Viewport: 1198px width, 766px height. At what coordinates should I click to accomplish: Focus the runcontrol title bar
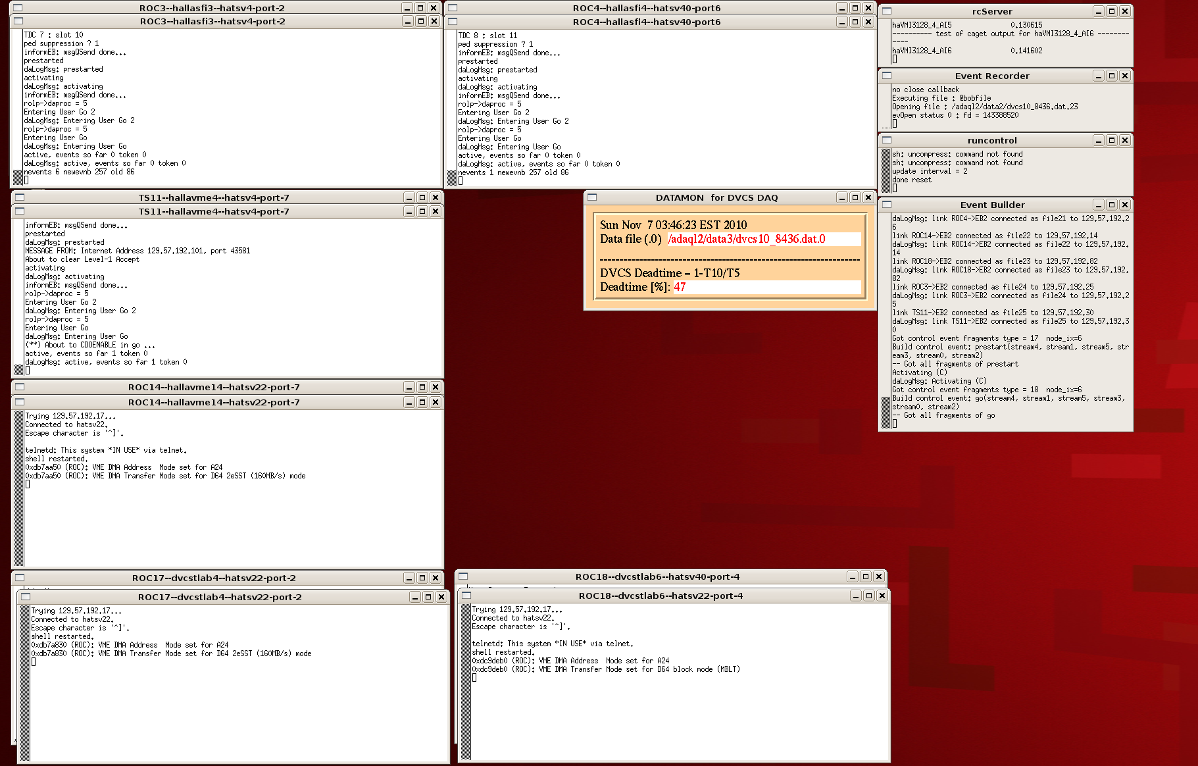[x=992, y=140]
